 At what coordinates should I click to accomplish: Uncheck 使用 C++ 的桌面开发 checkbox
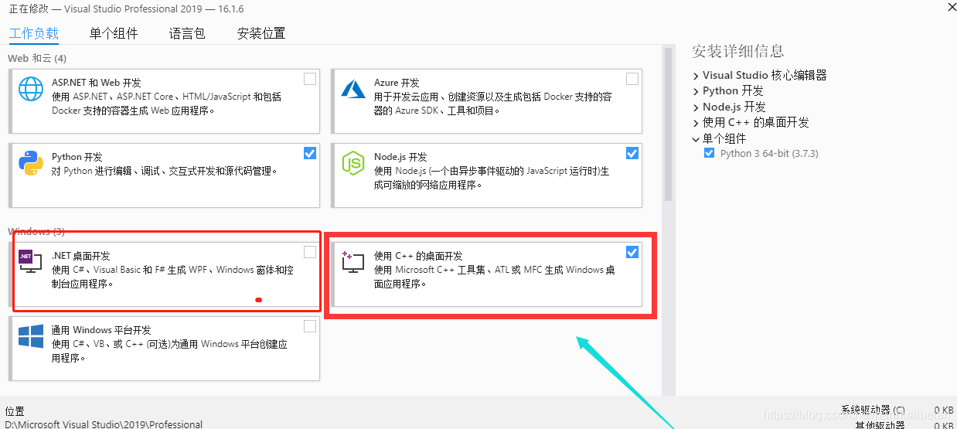632,252
